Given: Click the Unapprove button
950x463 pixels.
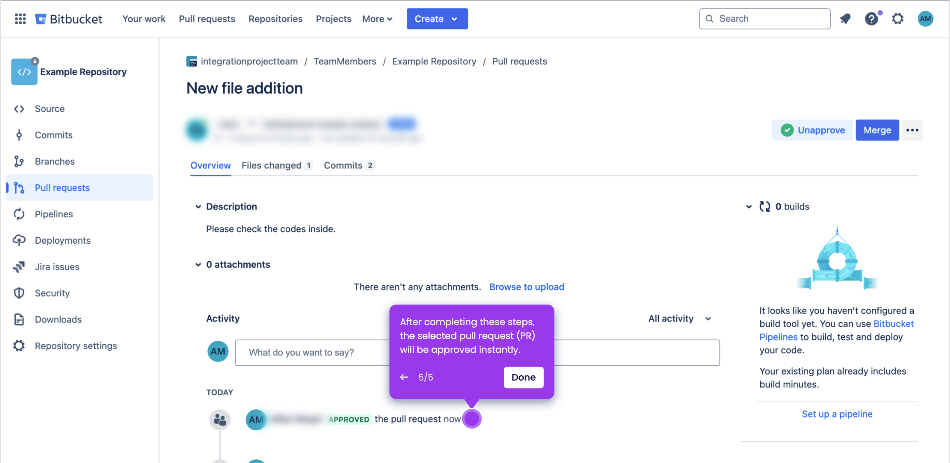Looking at the screenshot, I should pyautogui.click(x=812, y=130).
